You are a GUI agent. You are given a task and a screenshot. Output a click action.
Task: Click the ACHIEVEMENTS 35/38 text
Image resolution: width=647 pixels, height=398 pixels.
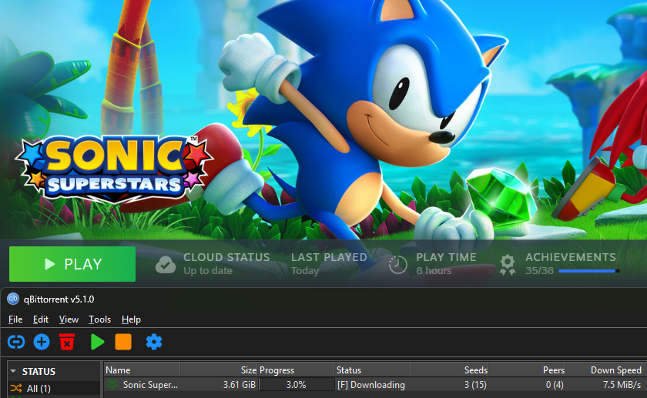[x=570, y=264]
